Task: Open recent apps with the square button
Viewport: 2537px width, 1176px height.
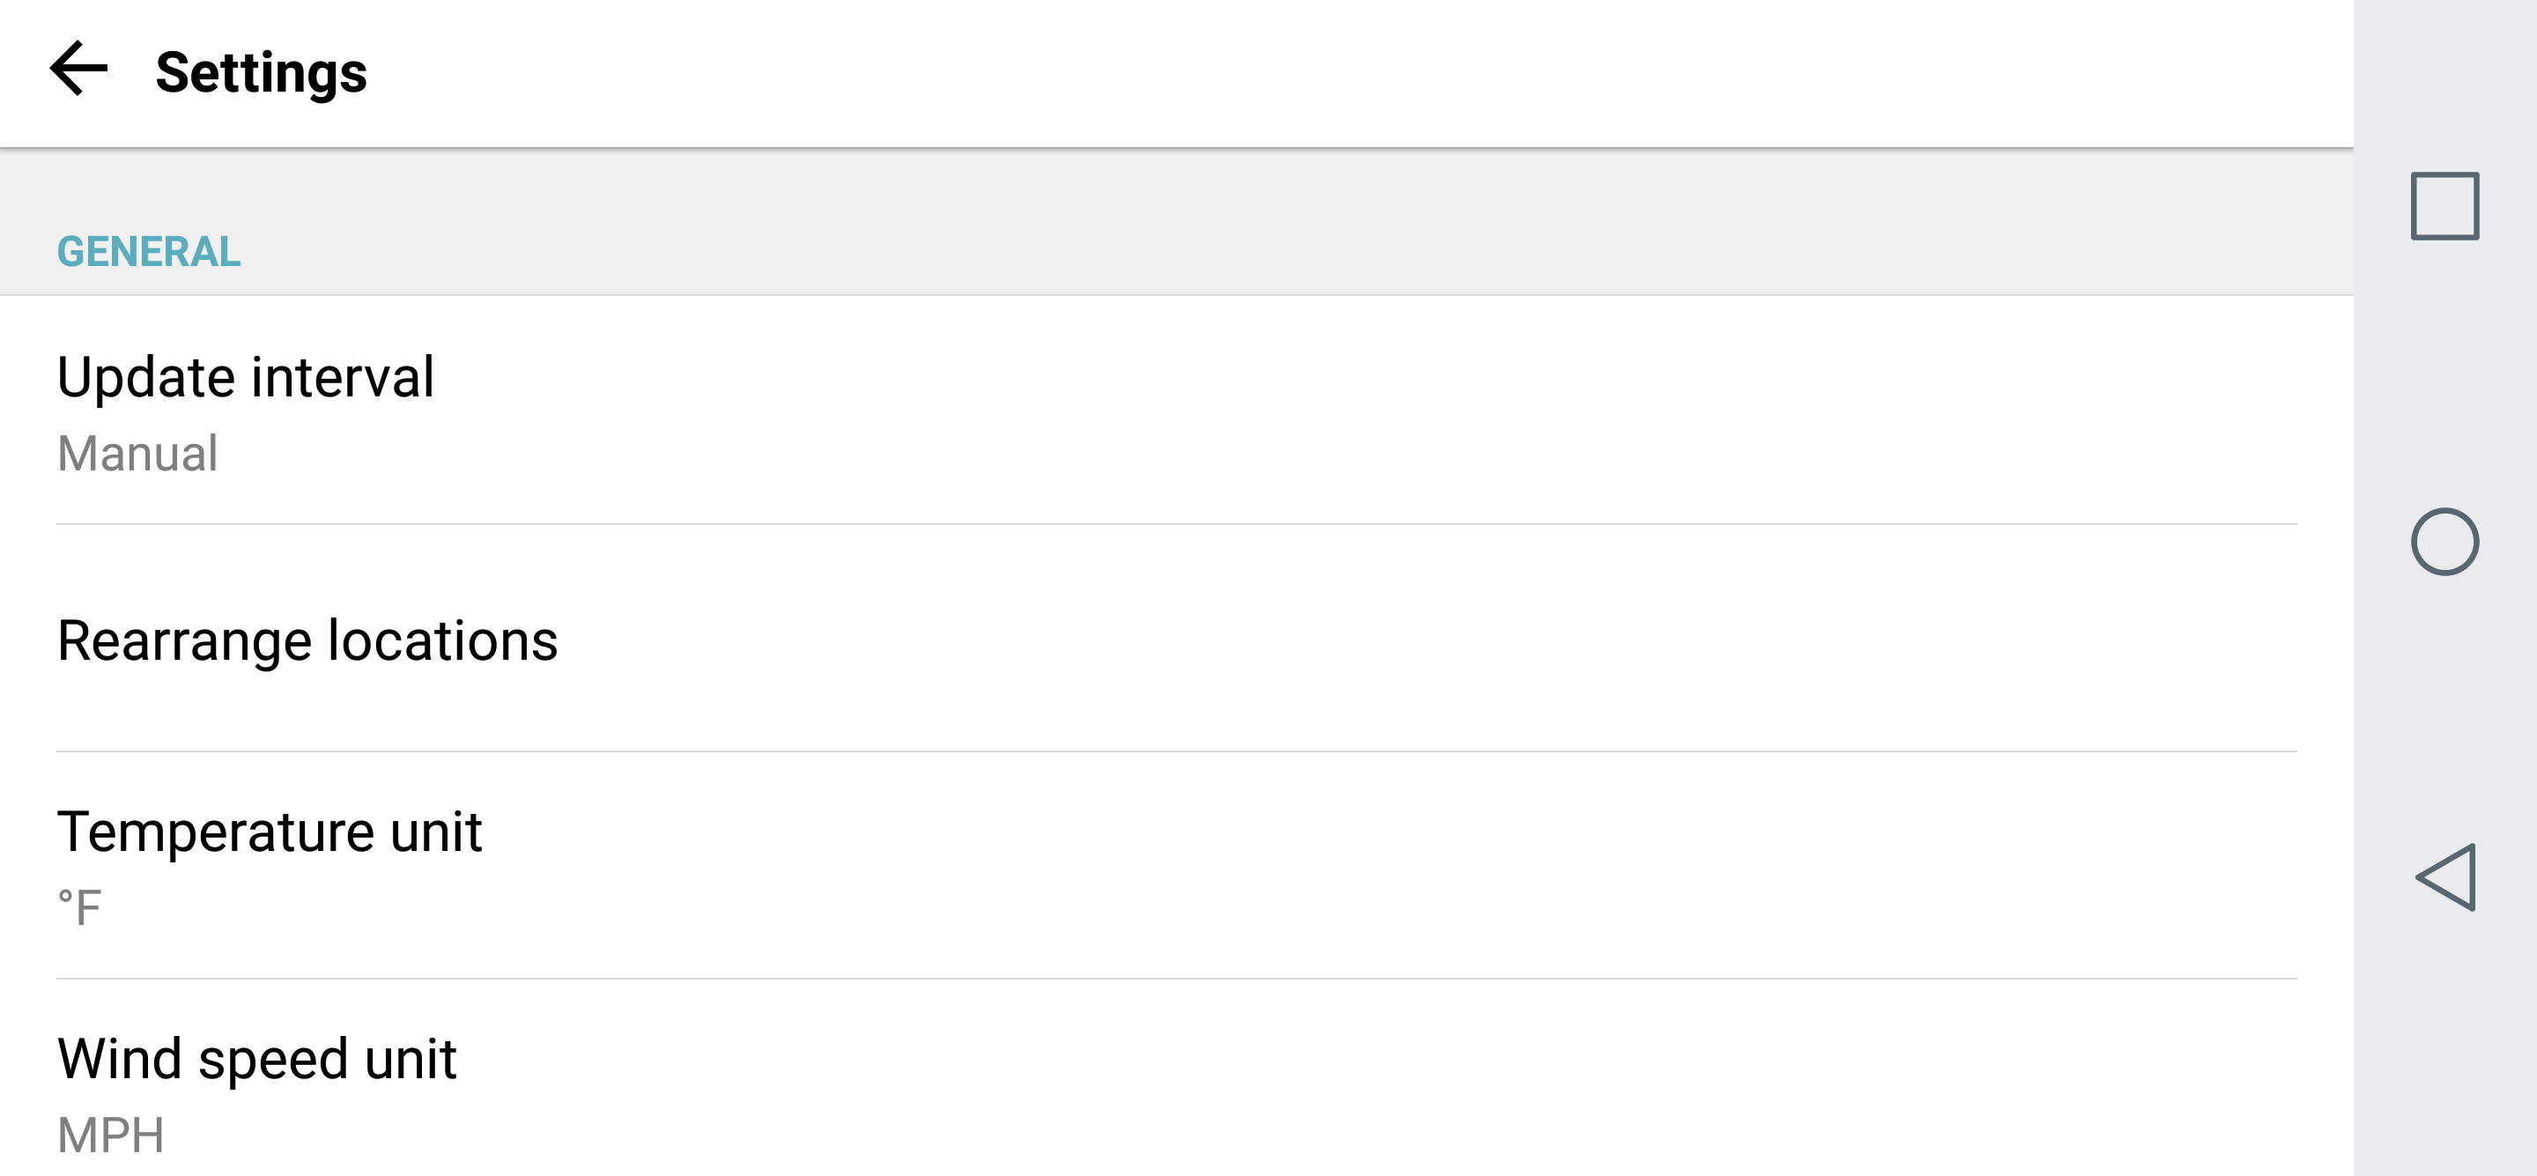Action: point(2444,206)
